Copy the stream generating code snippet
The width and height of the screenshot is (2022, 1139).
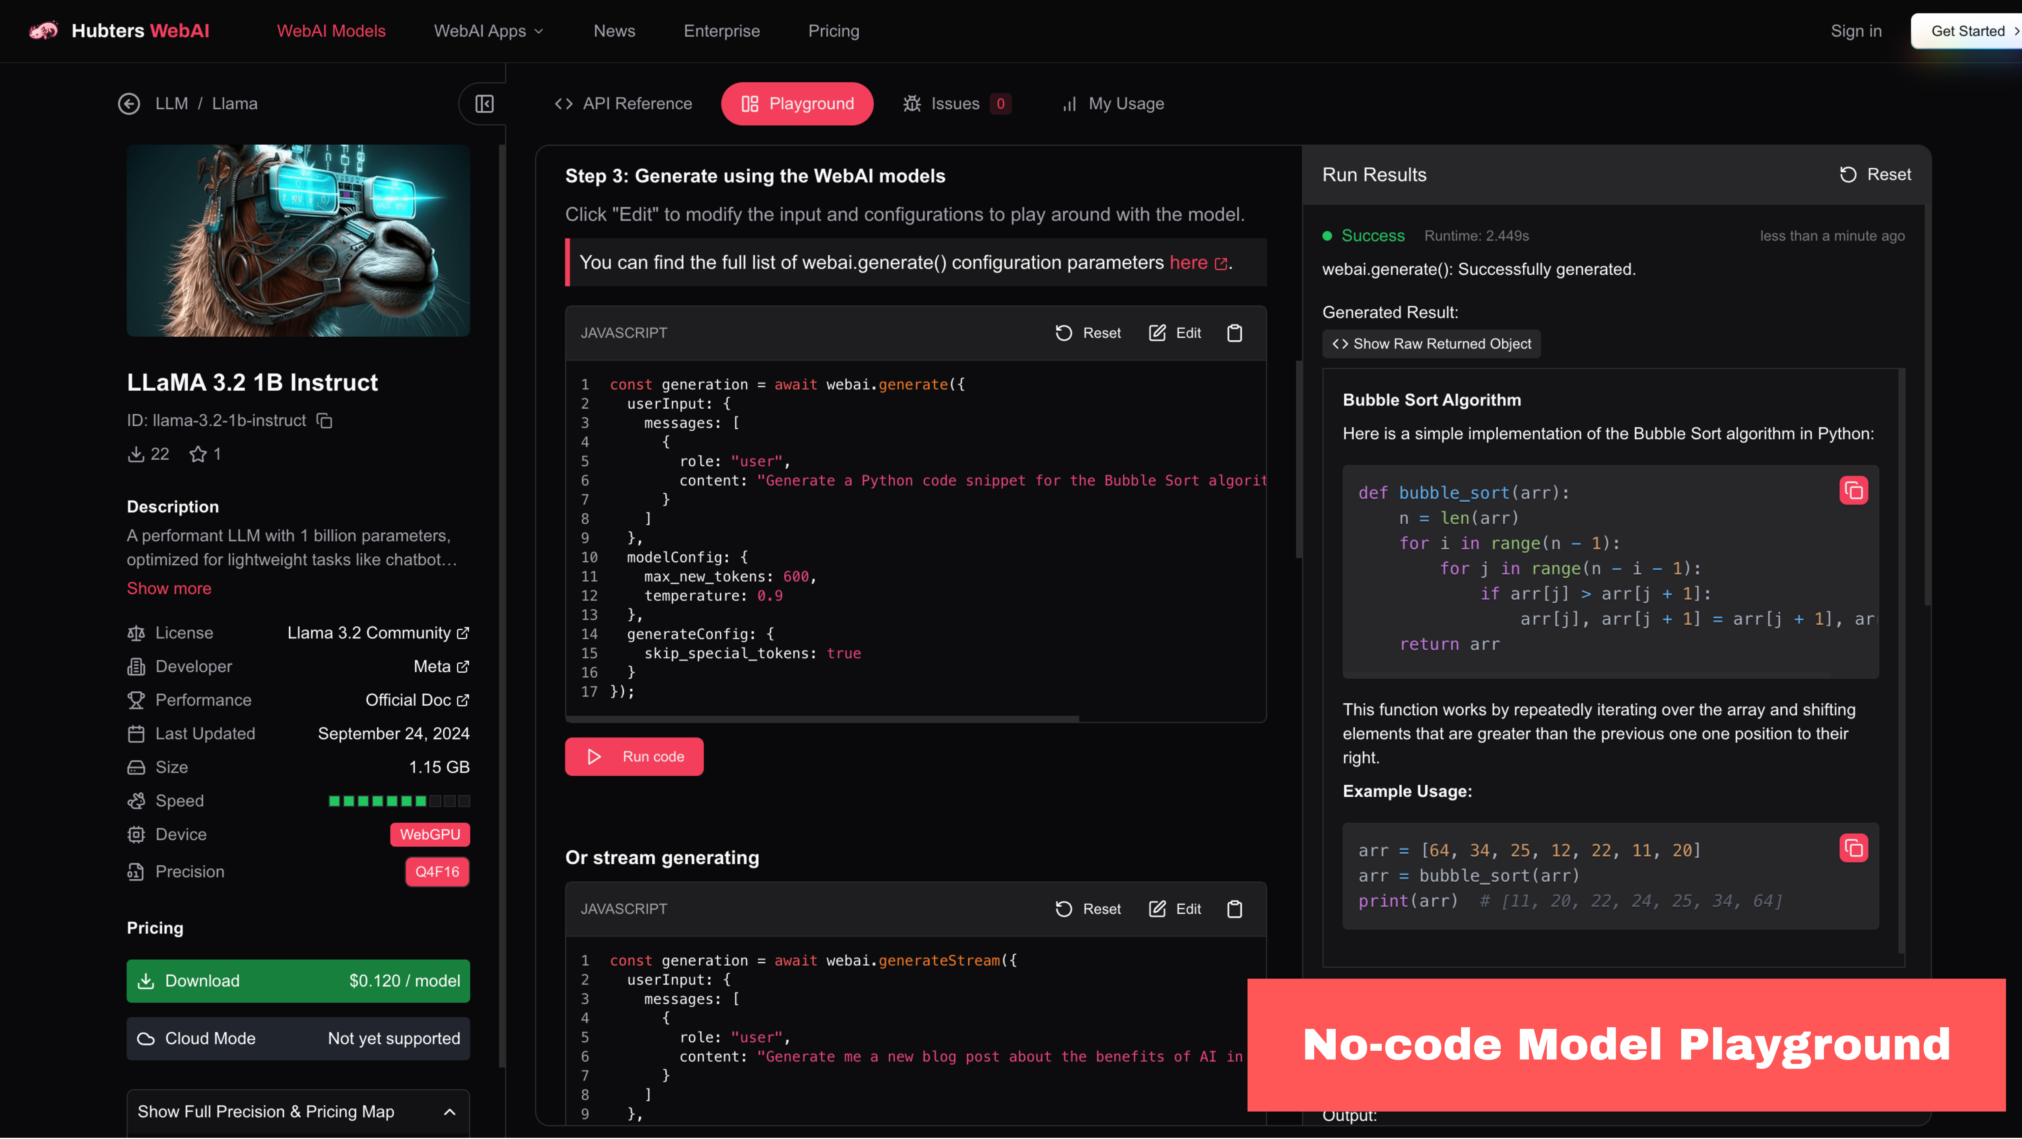[x=1234, y=909]
